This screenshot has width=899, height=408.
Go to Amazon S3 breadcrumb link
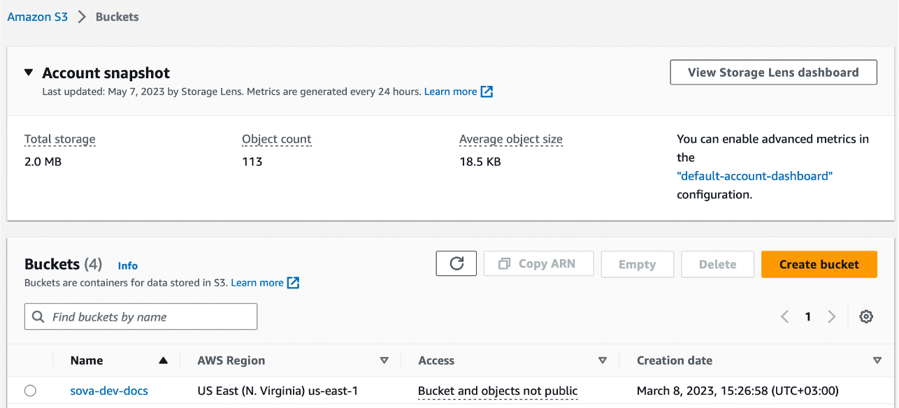[37, 17]
